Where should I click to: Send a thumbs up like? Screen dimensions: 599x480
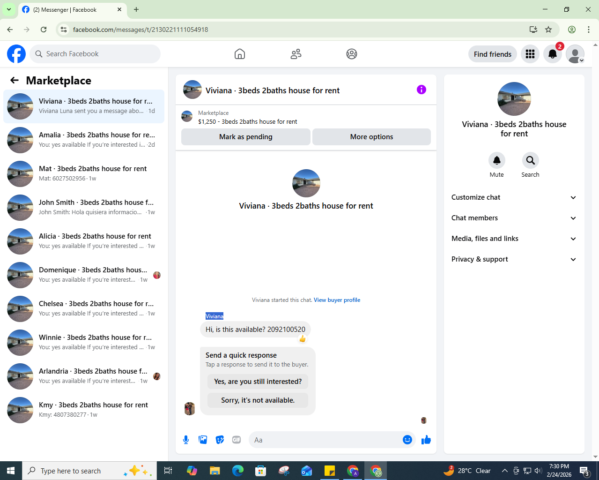426,440
